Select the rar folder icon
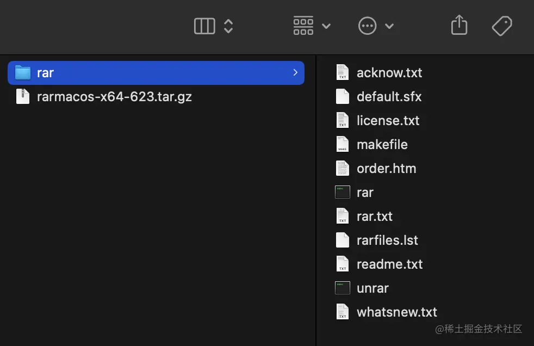The height and width of the screenshot is (346, 534). click(23, 72)
